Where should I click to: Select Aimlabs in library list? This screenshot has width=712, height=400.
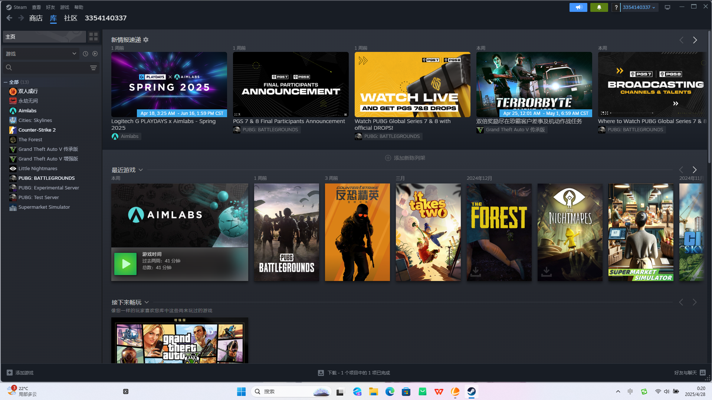point(27,110)
